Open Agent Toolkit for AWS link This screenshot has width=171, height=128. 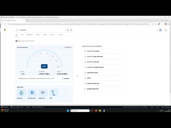pyautogui.click(x=17, y=107)
